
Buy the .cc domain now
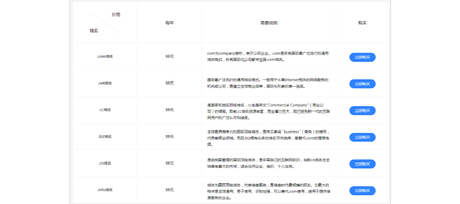(362, 111)
